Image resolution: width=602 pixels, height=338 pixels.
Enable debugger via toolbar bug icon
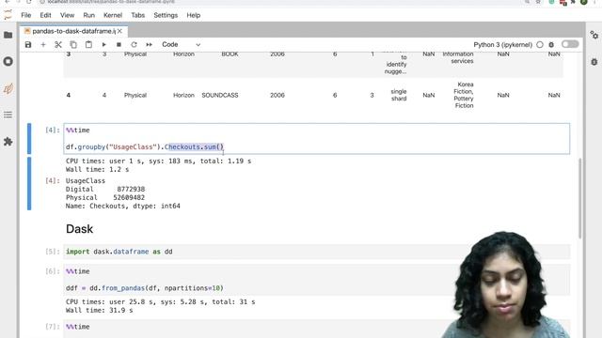(551, 45)
